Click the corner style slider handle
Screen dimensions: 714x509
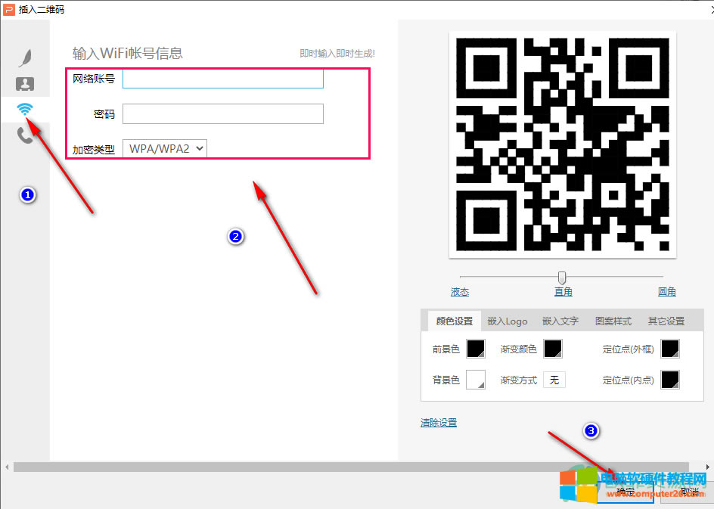point(561,277)
